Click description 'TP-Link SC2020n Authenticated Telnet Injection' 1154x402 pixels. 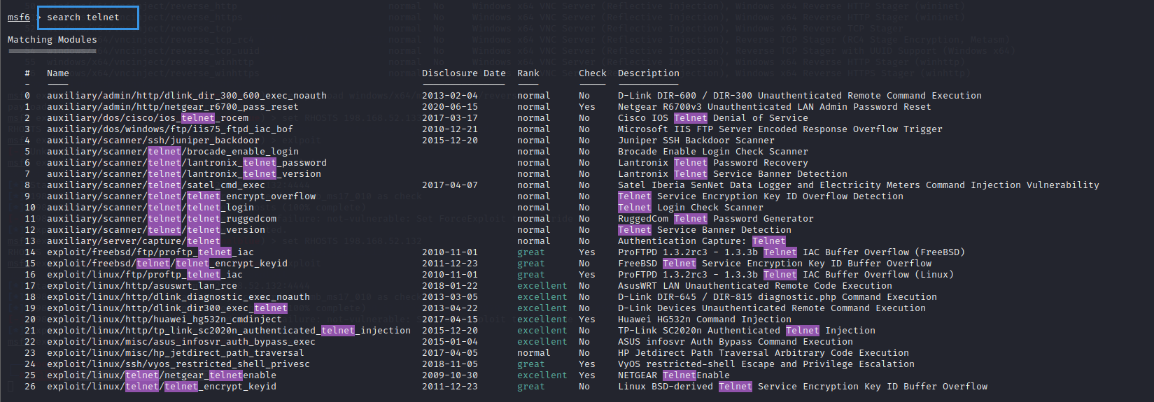click(747, 331)
